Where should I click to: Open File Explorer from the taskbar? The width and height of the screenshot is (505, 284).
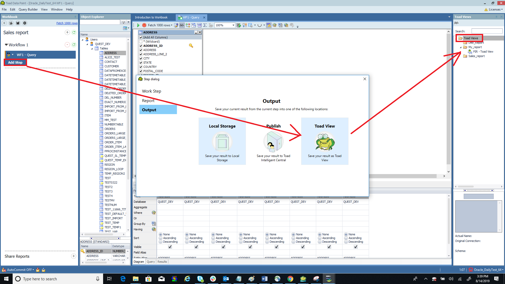[135, 279]
